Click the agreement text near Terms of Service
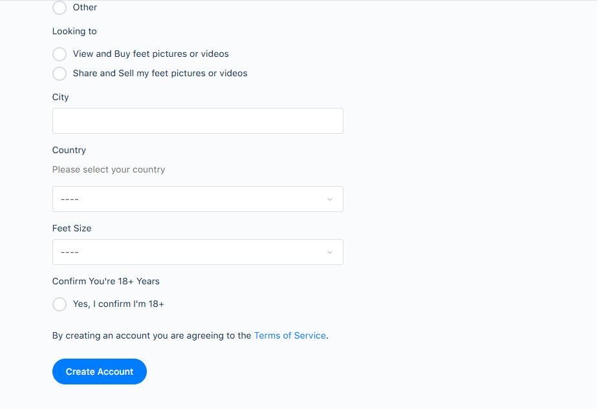 [151, 335]
